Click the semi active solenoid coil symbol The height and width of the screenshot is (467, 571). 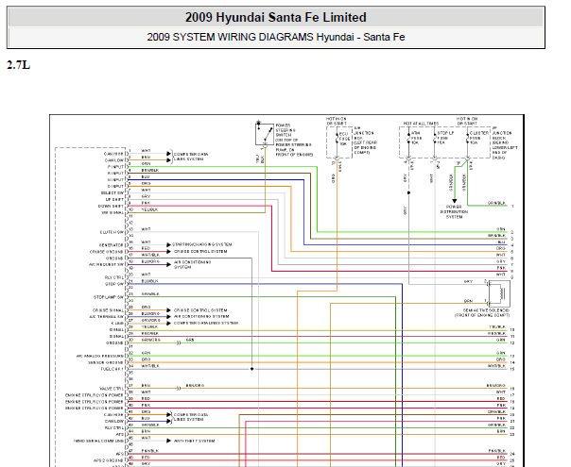pyautogui.click(x=499, y=293)
